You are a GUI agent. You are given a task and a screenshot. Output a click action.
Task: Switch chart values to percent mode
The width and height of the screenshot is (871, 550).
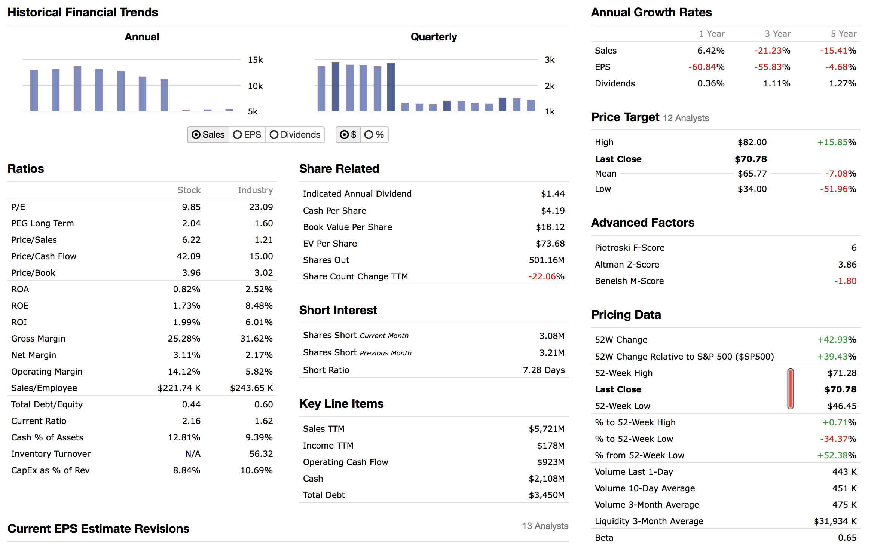coord(374,135)
